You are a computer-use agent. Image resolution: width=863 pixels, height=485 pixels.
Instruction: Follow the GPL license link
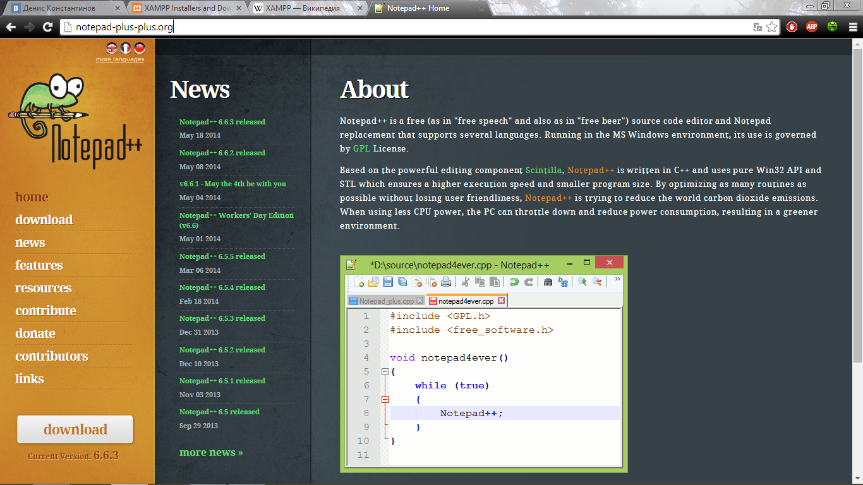[x=361, y=149]
